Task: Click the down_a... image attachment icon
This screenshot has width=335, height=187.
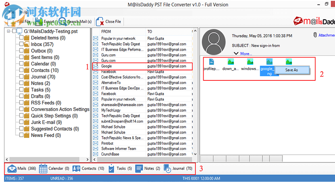Action: (x=231, y=62)
